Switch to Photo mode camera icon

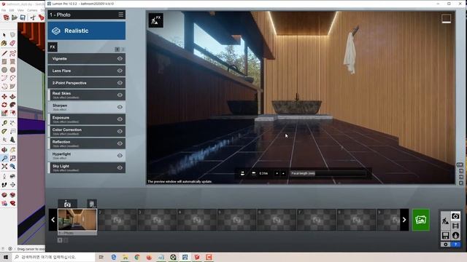[x=455, y=216]
